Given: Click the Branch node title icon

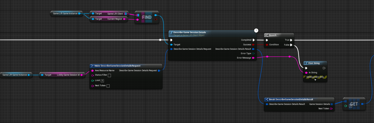Looking at the screenshot, I should [267, 35].
